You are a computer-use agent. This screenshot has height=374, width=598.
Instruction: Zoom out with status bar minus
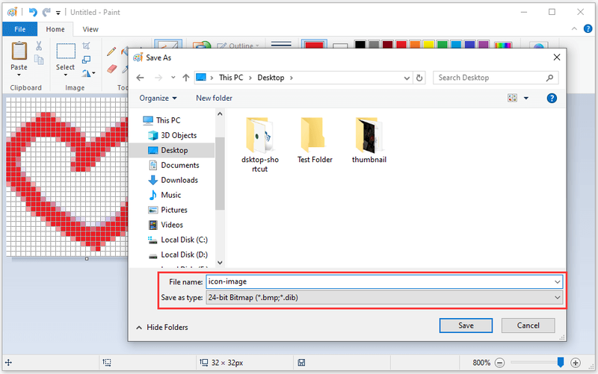point(499,363)
